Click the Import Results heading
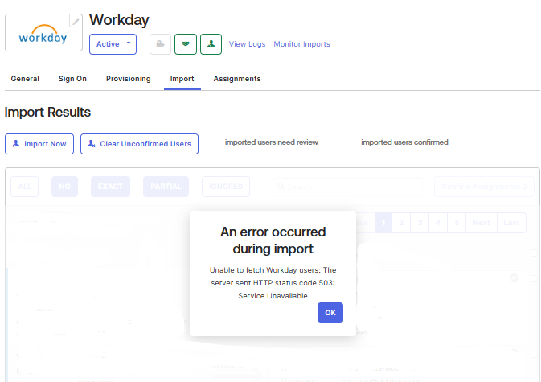Viewport: 541px width, 382px height. 47,112
